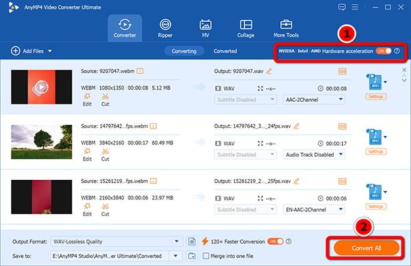
Task: Open the MV tab
Action: click(206, 28)
